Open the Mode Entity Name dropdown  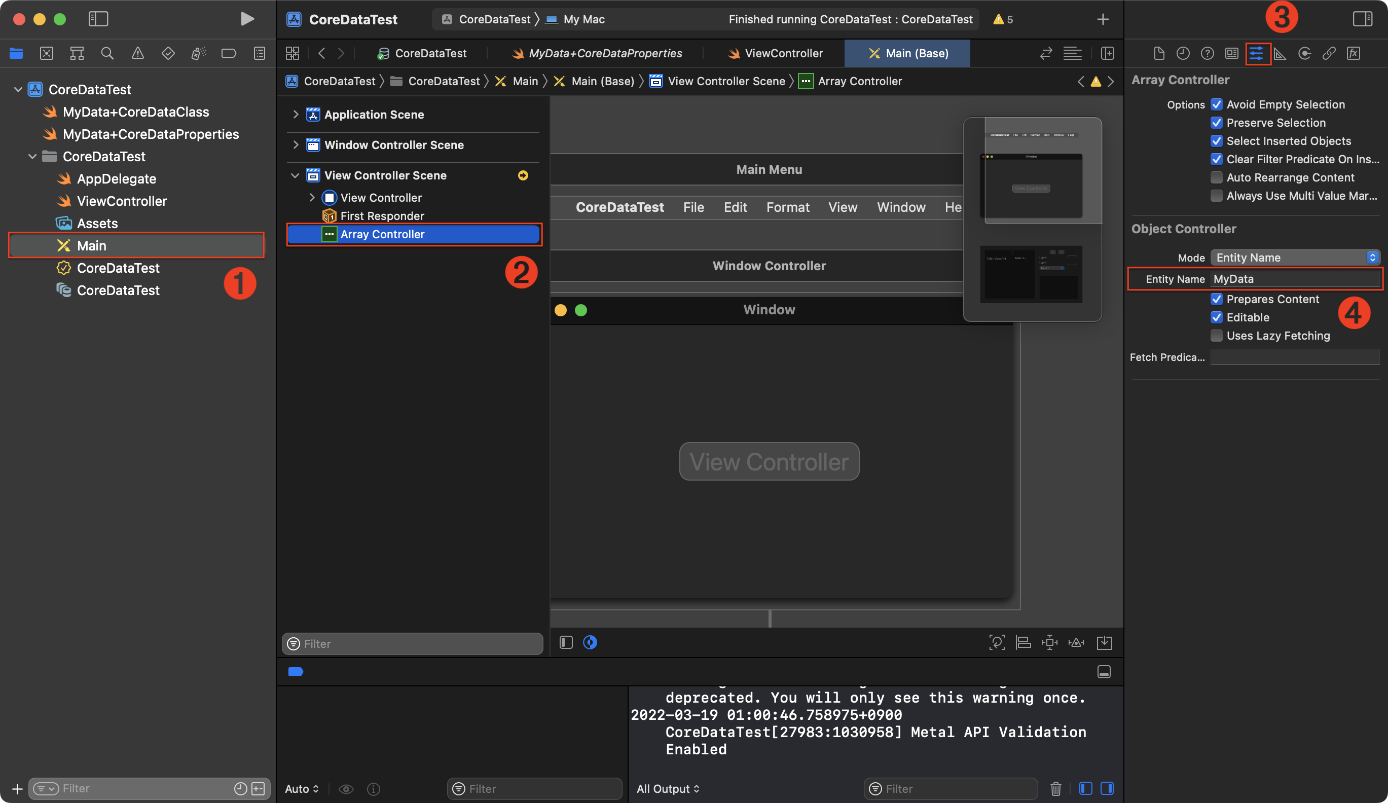(1294, 257)
